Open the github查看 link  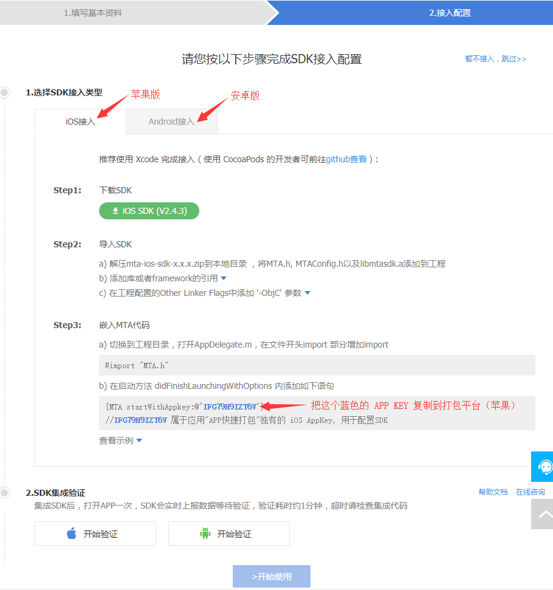346,159
